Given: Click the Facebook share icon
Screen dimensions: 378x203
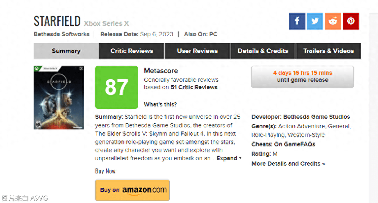Looking at the screenshot, I should (297, 21).
